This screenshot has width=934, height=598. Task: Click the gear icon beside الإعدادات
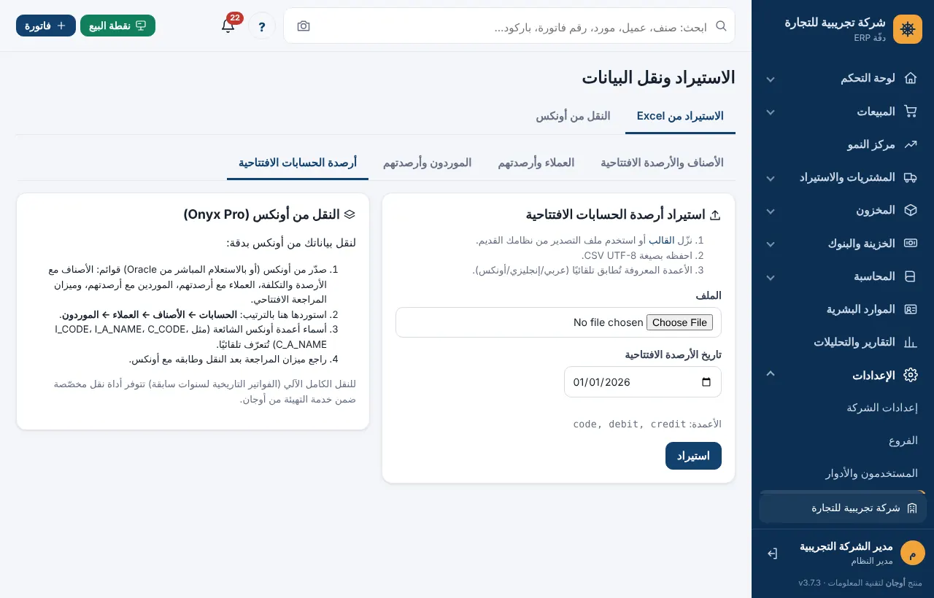tap(910, 375)
